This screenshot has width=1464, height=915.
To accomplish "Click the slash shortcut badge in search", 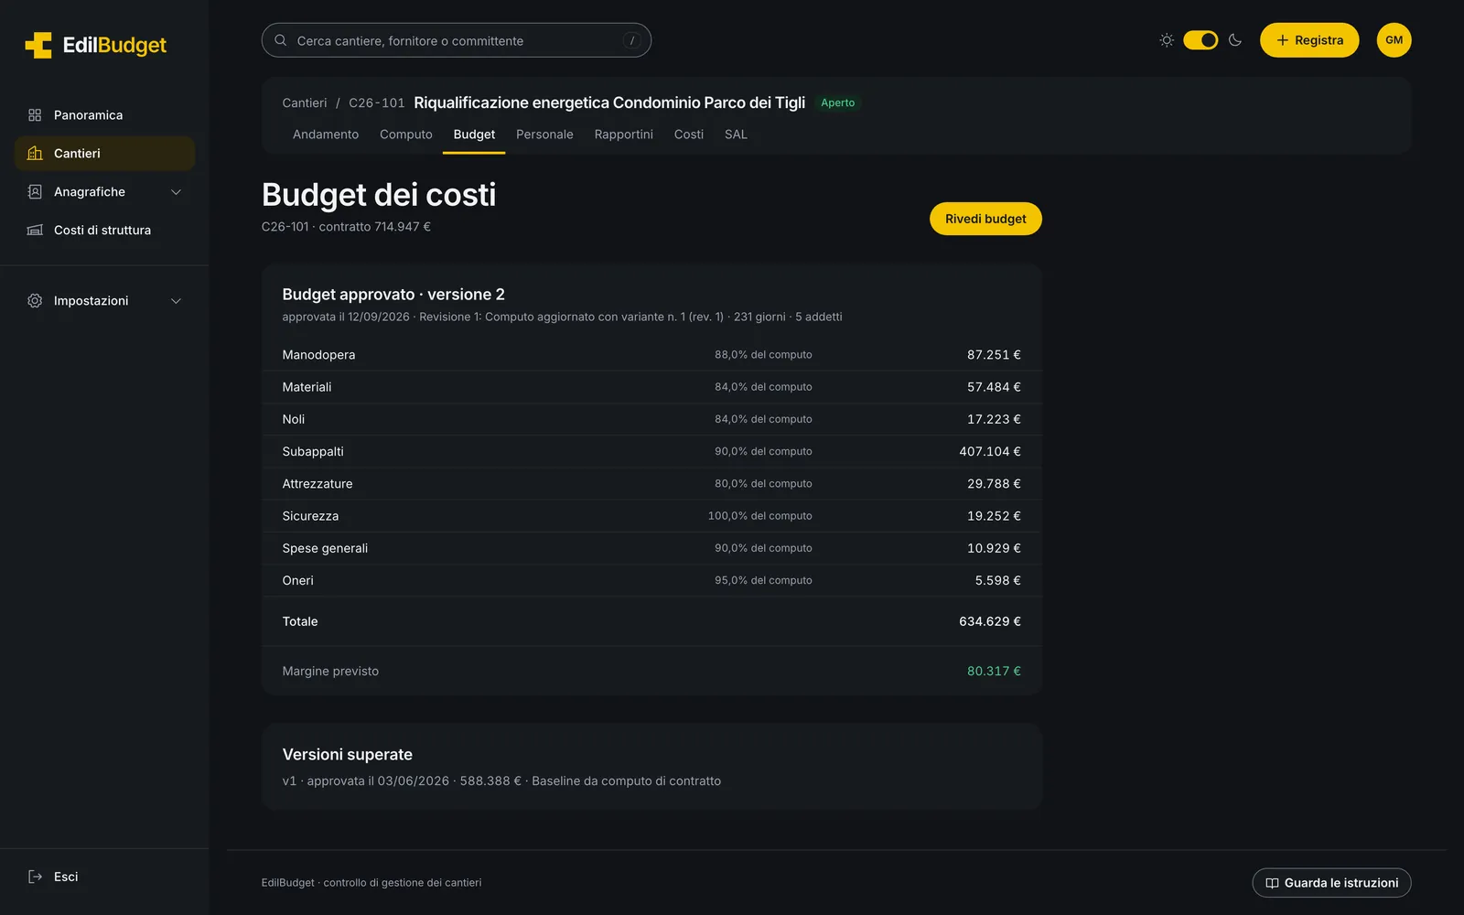I will [x=631, y=40].
